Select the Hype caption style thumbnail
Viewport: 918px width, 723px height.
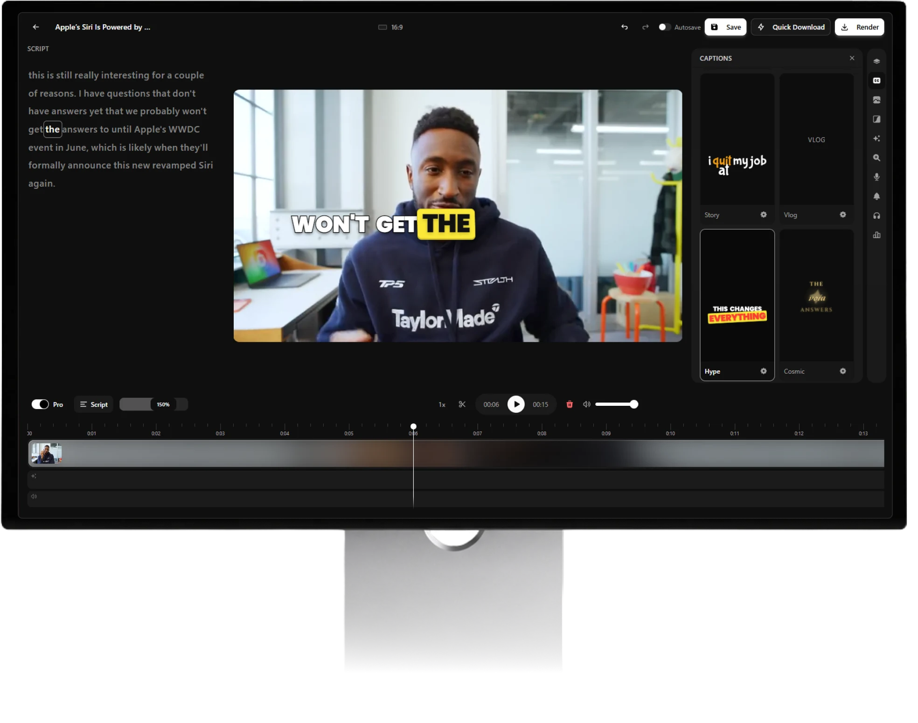tap(737, 296)
